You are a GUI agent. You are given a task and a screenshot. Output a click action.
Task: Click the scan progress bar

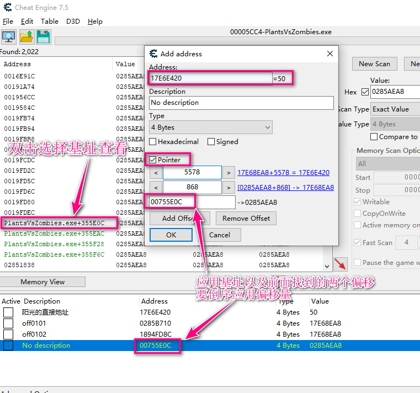coord(237,41)
